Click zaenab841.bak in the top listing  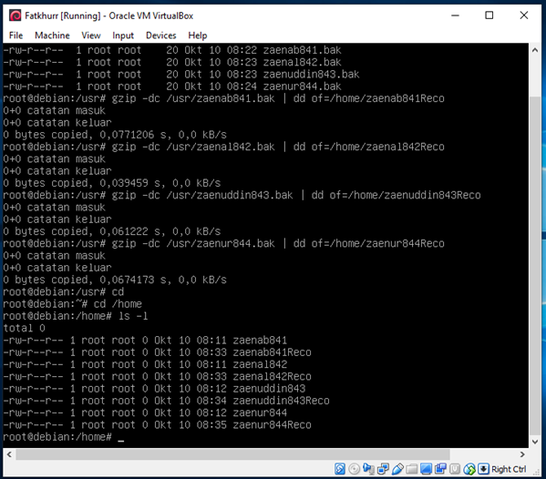[x=302, y=50]
